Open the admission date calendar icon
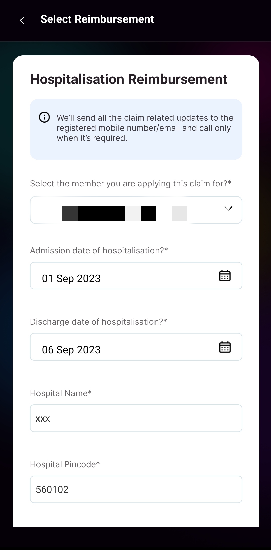Viewport: 271px width, 550px height. click(225, 276)
